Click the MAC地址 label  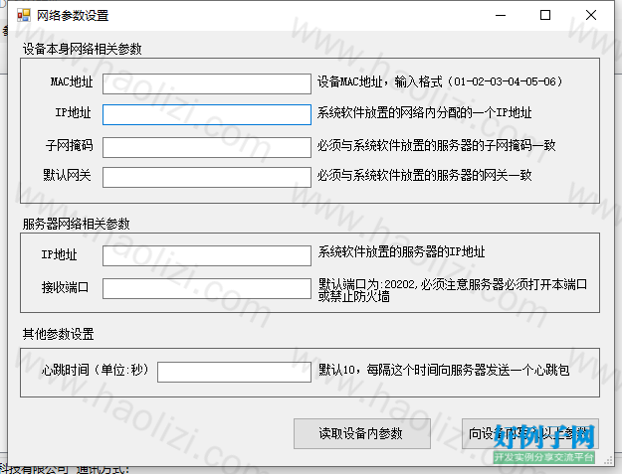tap(72, 81)
